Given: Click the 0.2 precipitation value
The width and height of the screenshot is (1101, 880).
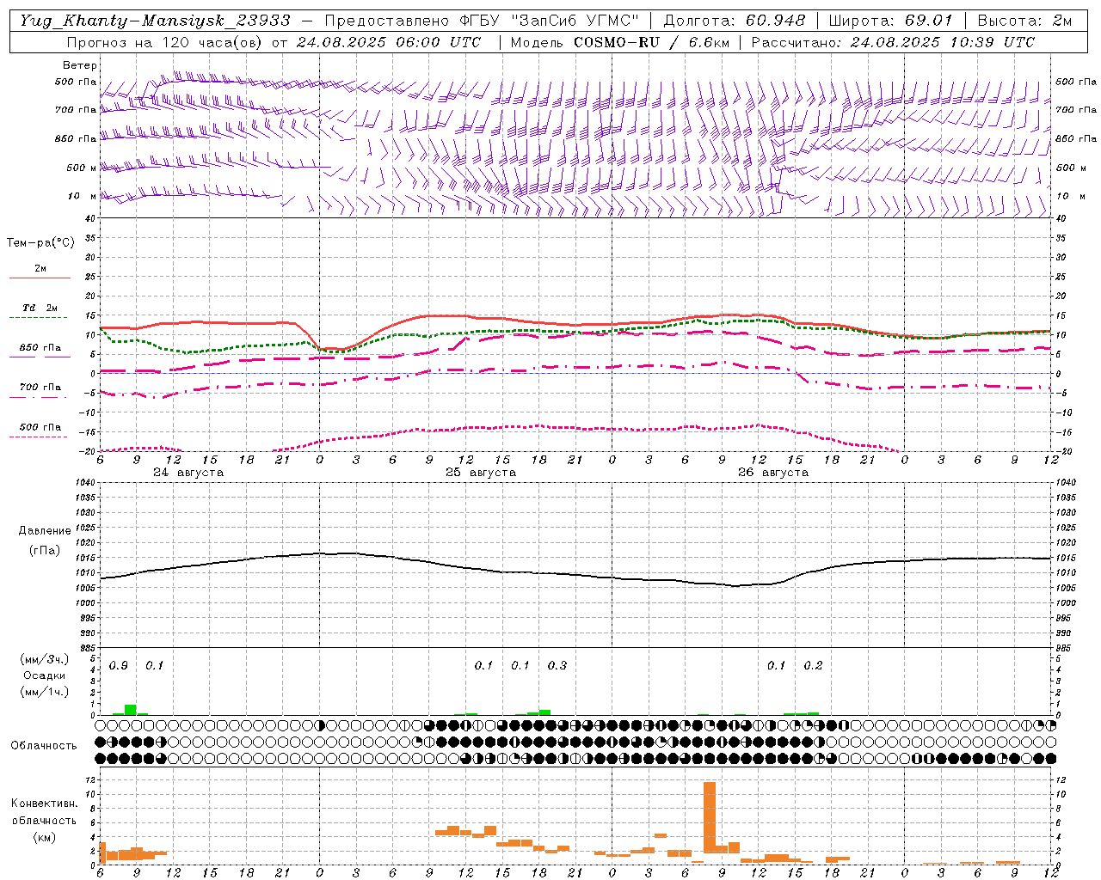Looking at the screenshot, I should (x=813, y=666).
